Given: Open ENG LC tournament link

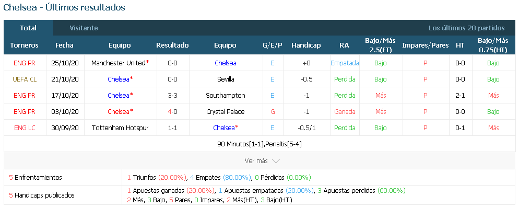Looking at the screenshot, I should pos(25,128).
